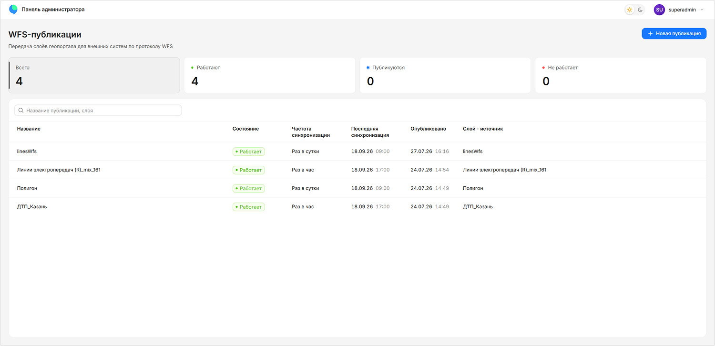Click the Название column header

[29, 129]
